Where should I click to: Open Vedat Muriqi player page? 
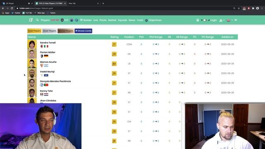47,72
